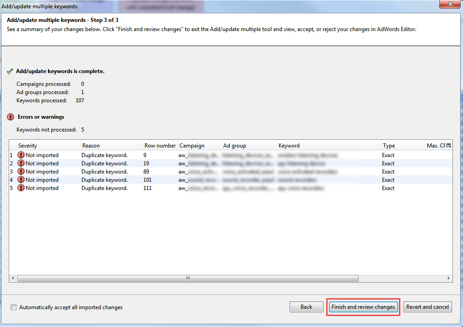Viewport: 463px width, 327px height.
Task: Click the right arrow of horizontal scrollbar
Action: pos(449,278)
